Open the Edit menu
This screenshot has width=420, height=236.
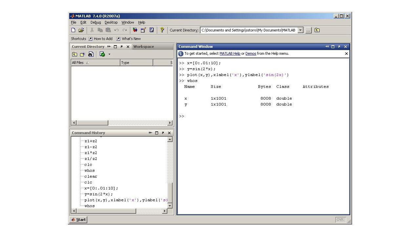coord(83,22)
